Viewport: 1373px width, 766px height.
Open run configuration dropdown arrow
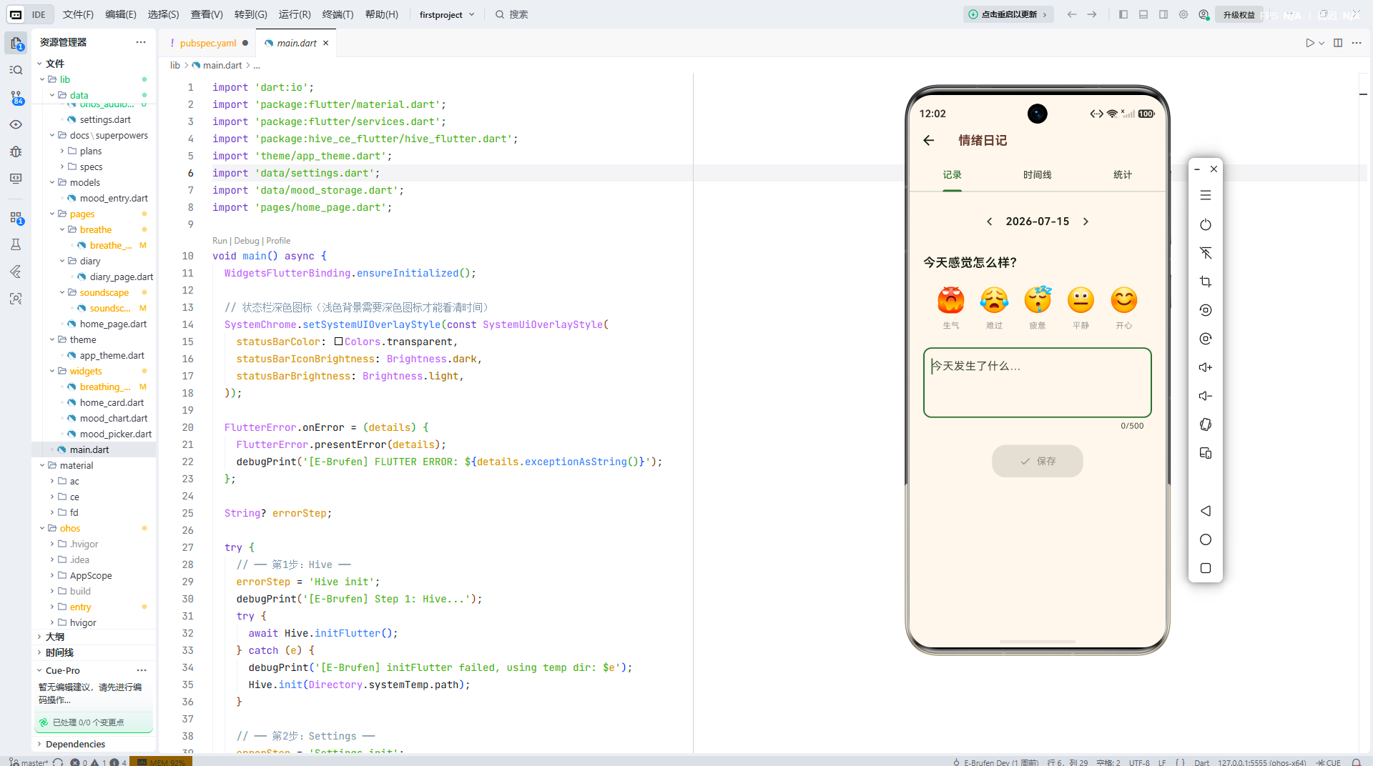point(1322,43)
